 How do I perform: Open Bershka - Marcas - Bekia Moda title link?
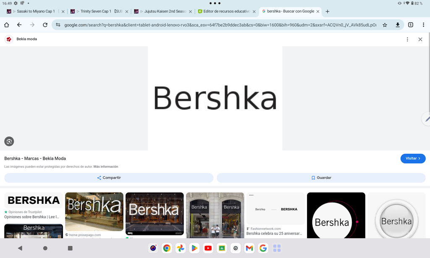pos(35,158)
